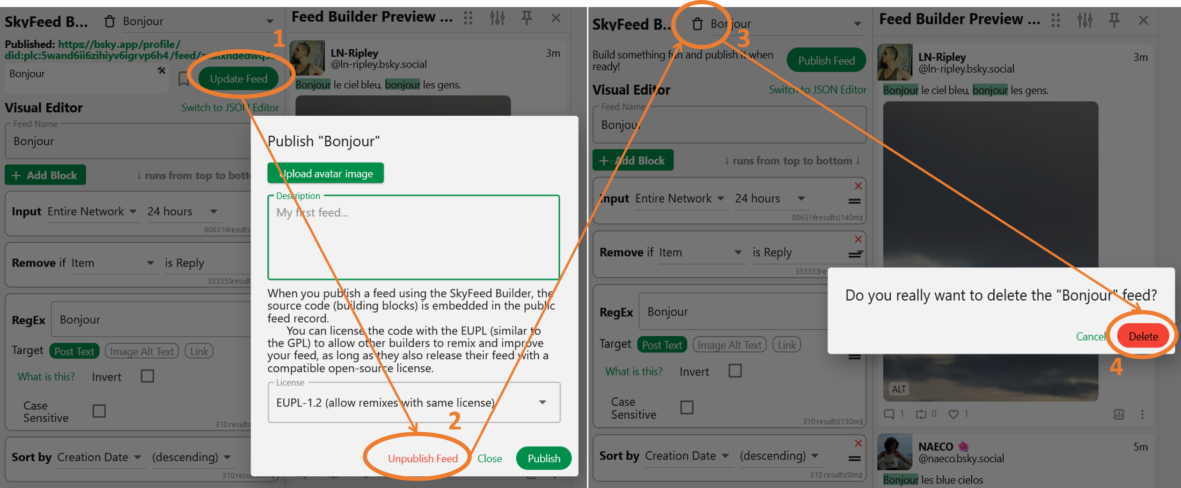Viewport: 1181px width, 488px height.
Task: Click the trash icon in the right screenshot
Action: tap(697, 24)
